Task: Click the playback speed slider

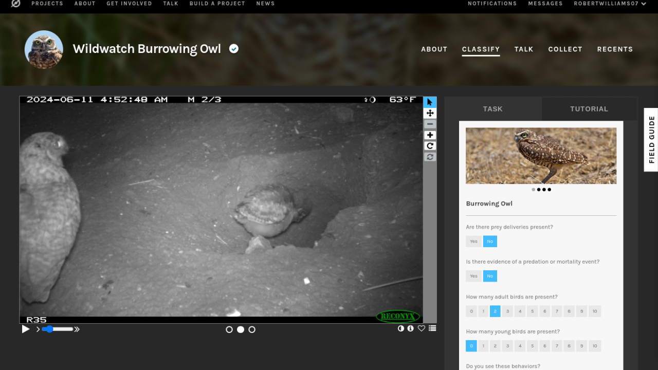Action: tap(58, 329)
